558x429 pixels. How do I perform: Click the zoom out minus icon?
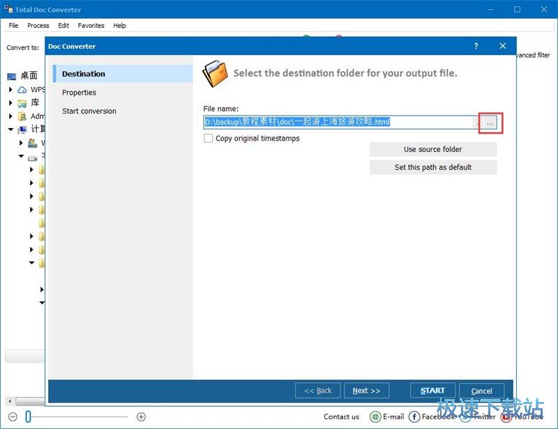click(12, 416)
